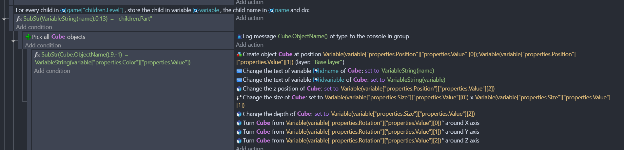Screen dimensions: 624x150
Task: Add condition under children.Part comparison
Action: (34, 27)
